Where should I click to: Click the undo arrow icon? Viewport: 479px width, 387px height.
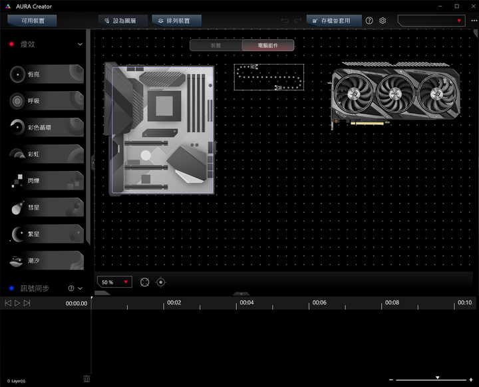(285, 21)
